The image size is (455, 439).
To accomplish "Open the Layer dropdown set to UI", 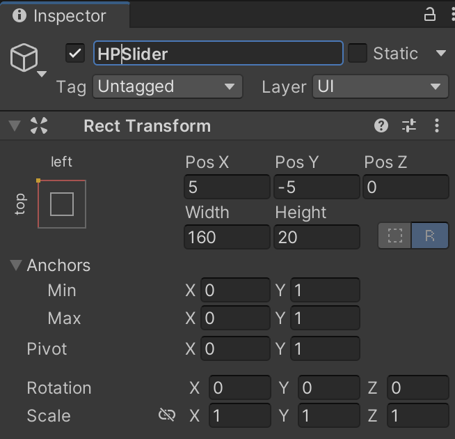I will [x=379, y=87].
